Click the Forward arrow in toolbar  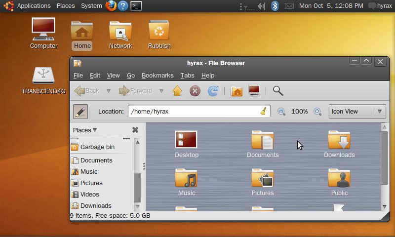click(135, 91)
